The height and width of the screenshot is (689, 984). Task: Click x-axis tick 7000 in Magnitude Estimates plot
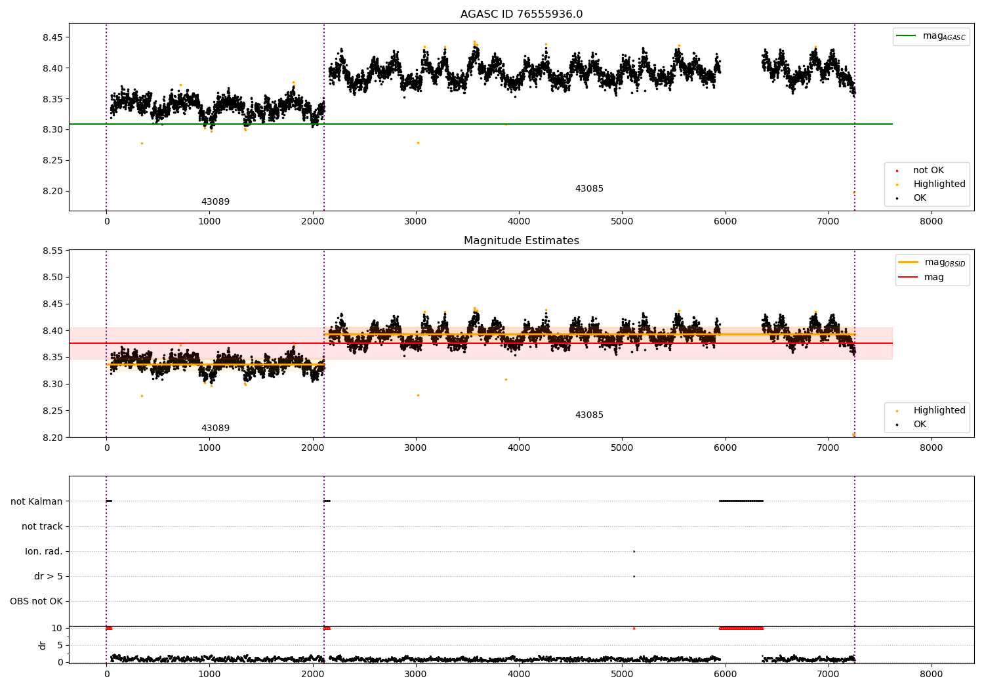click(x=829, y=448)
